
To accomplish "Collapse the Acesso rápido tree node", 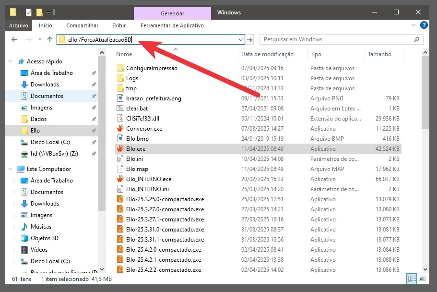I will point(11,61).
